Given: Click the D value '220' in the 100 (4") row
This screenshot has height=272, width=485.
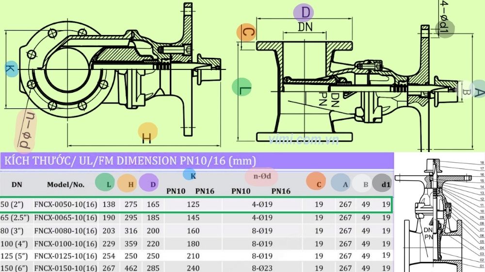Looking at the screenshot, I should (x=153, y=244).
